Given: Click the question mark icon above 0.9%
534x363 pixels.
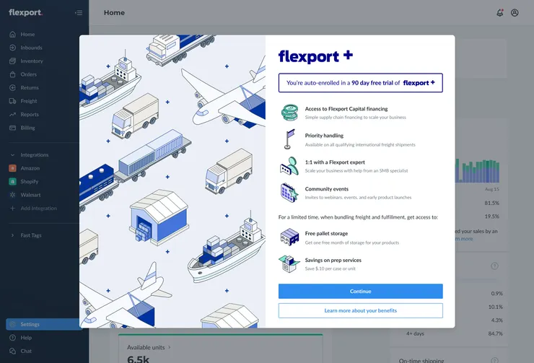Looking at the screenshot, I should [494, 266].
